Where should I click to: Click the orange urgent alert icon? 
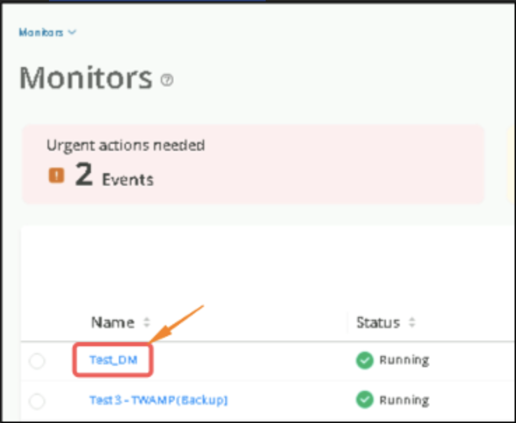[56, 176]
